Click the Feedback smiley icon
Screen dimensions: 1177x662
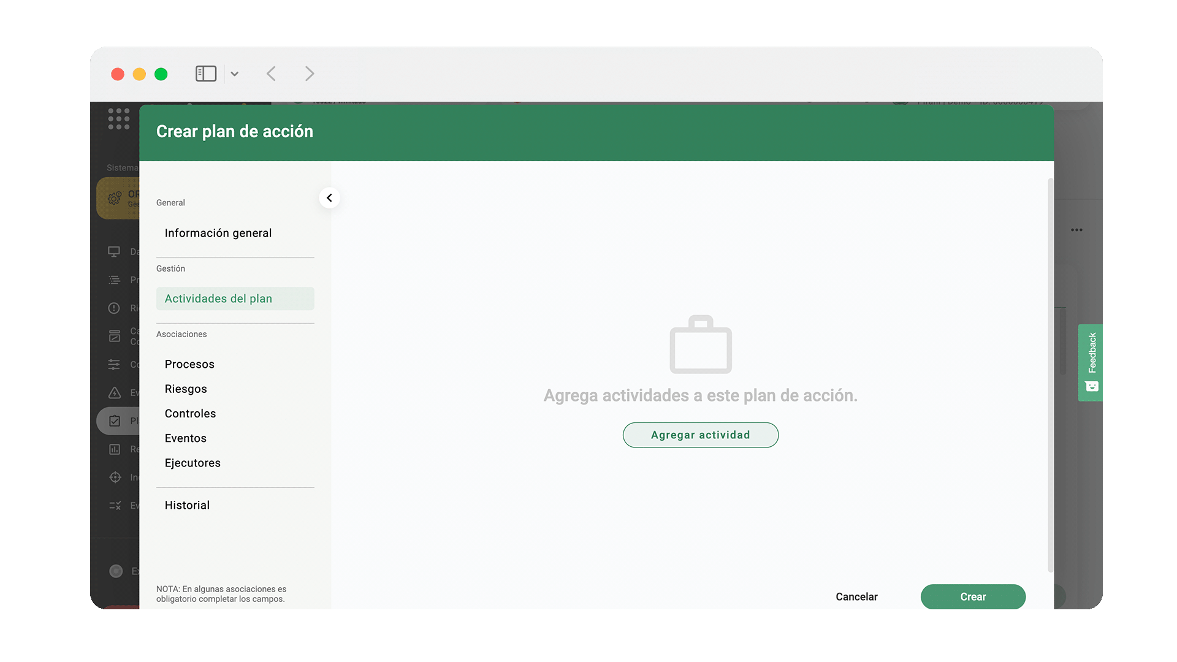pos(1092,386)
